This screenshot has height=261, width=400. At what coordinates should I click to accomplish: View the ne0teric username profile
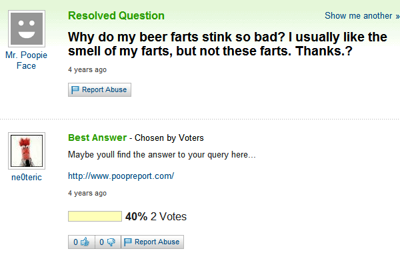tap(27, 178)
